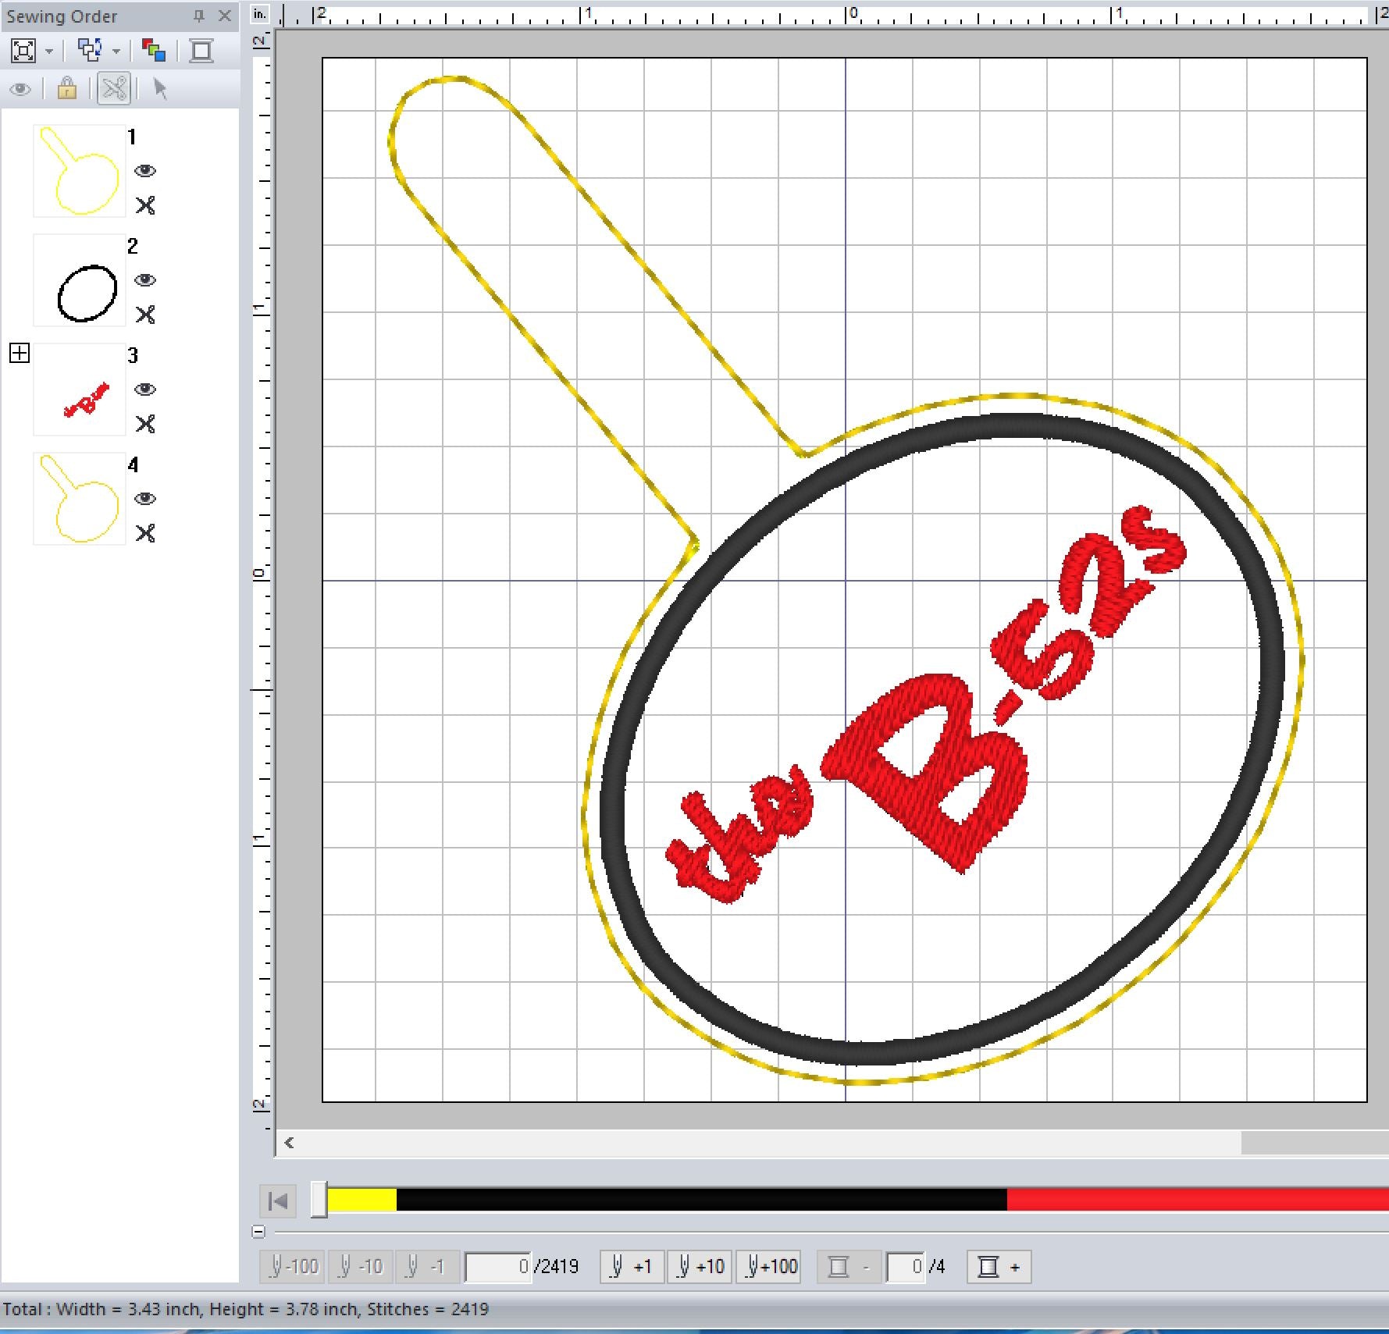Pin the Sewing Order panel

pyautogui.click(x=199, y=16)
